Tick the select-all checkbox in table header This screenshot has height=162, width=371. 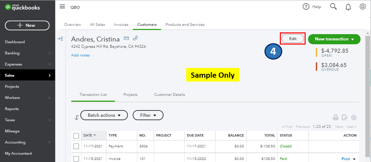[x=76, y=136]
